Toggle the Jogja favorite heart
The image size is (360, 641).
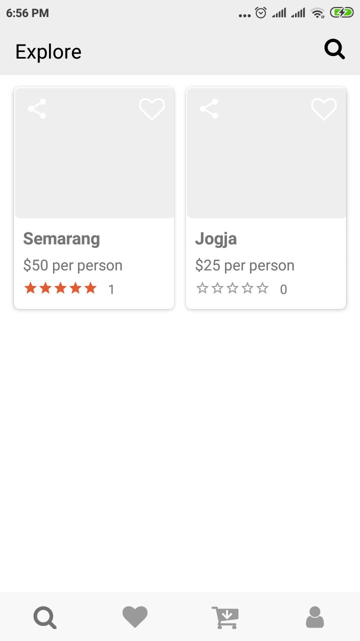pyautogui.click(x=324, y=109)
